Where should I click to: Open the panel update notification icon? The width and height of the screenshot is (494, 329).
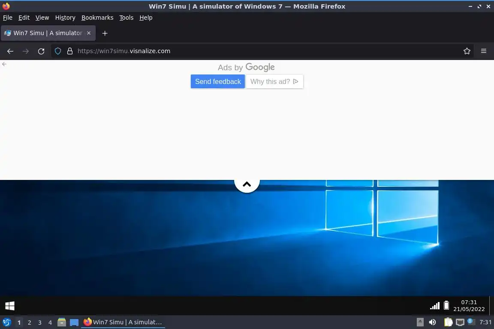coord(471,322)
